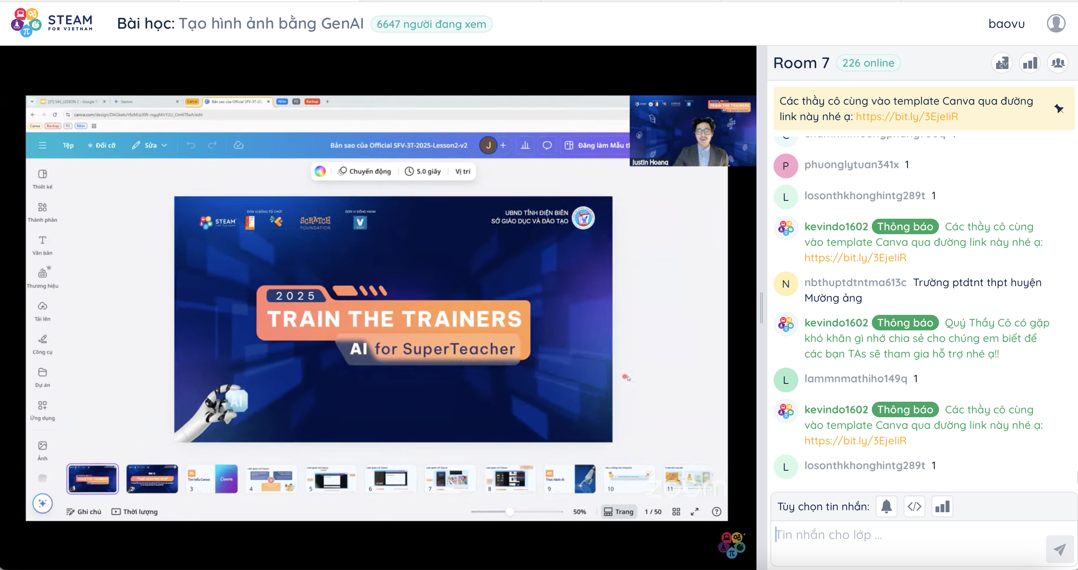1078x570 pixels.
Task: Send the chat message with paper plane icon
Action: (x=1059, y=549)
